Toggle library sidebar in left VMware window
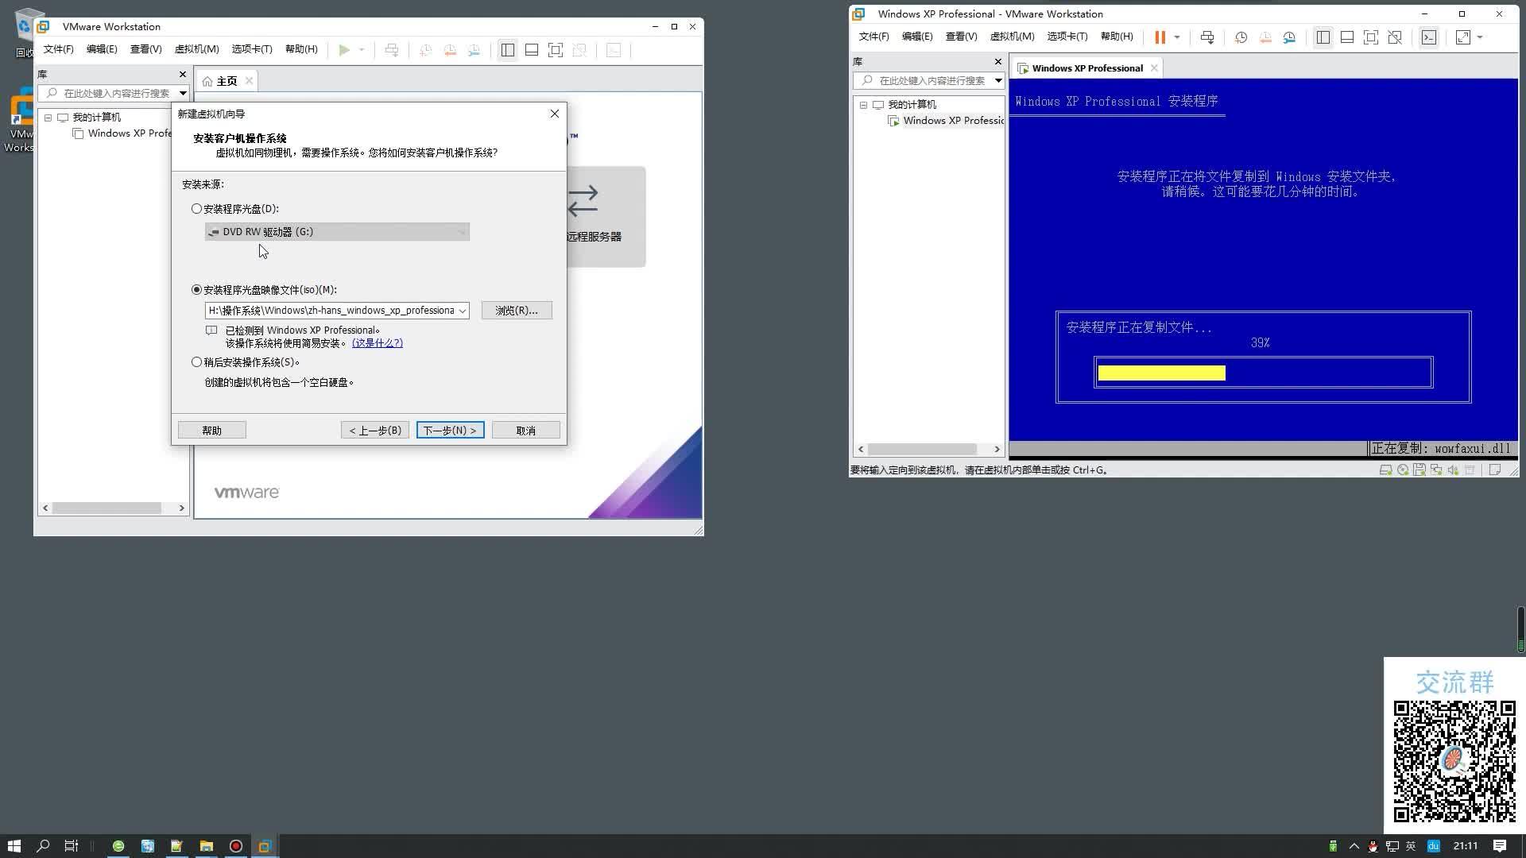Viewport: 1526px width, 858px height. (508, 50)
